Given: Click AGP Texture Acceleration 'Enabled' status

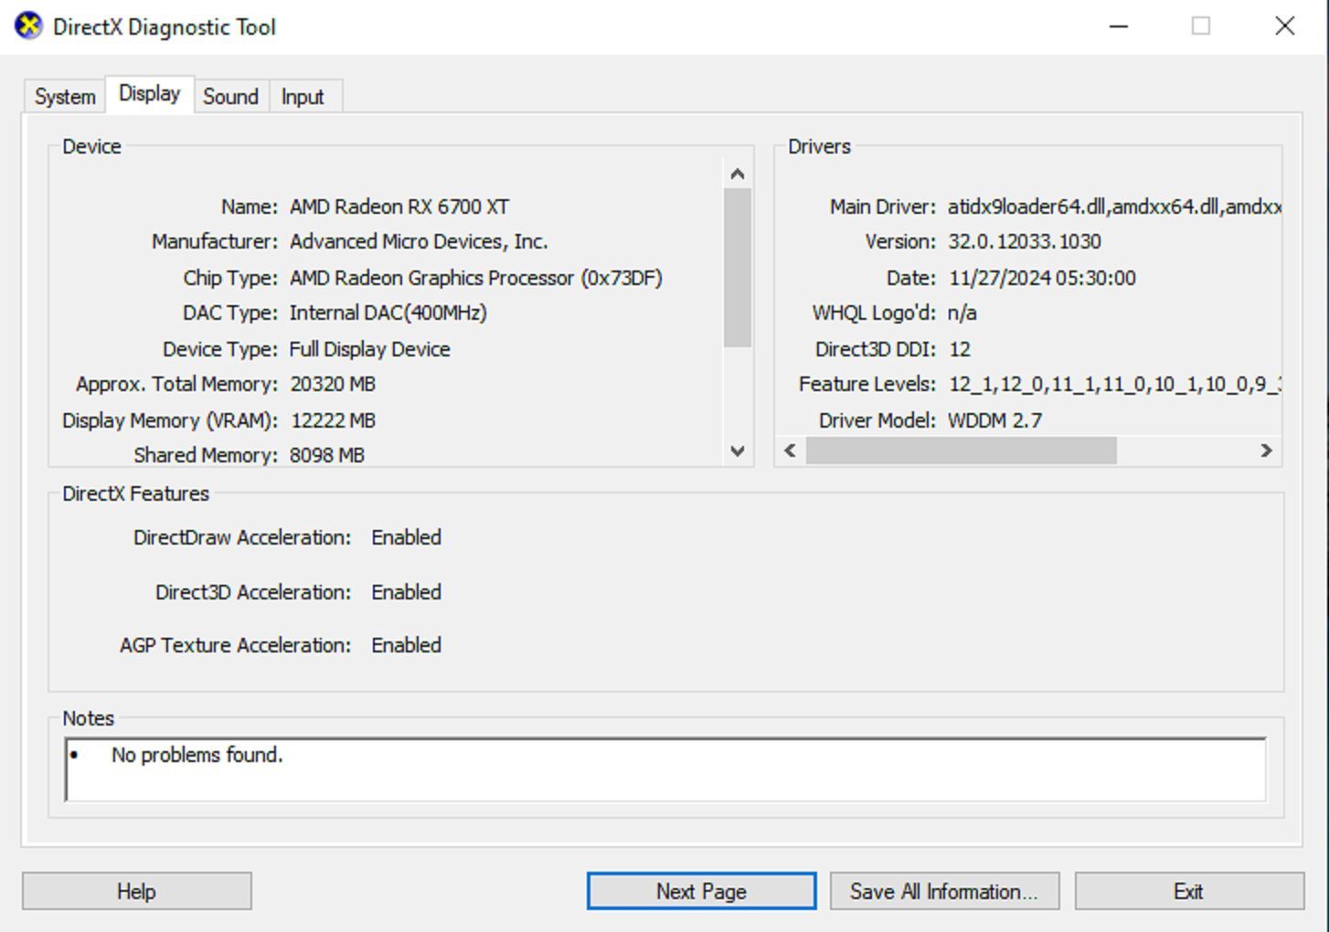Looking at the screenshot, I should [x=407, y=645].
